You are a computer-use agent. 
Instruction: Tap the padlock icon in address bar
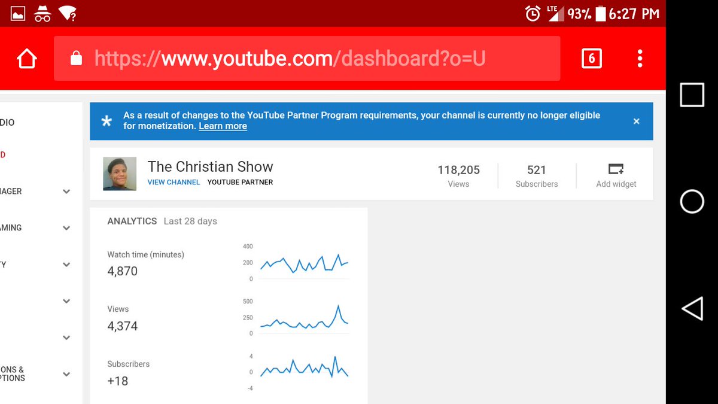click(x=76, y=58)
